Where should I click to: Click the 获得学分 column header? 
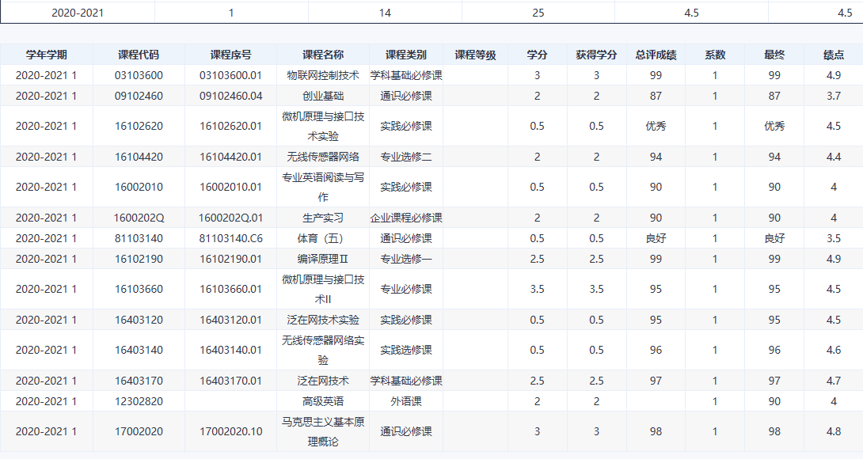click(597, 55)
